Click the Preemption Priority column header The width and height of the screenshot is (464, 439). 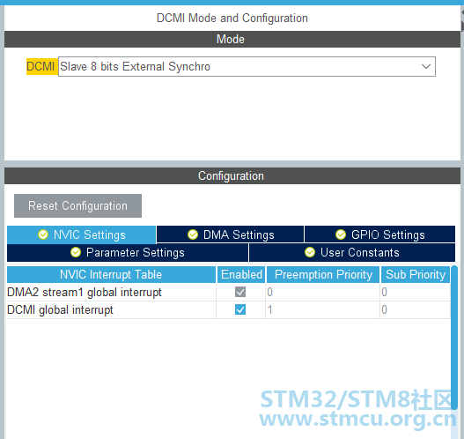[323, 275]
